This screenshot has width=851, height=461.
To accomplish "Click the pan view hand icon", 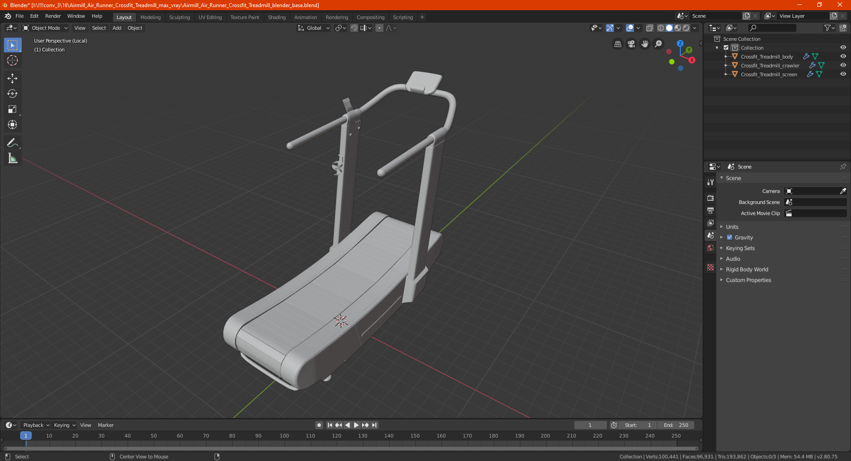I will click(x=645, y=44).
